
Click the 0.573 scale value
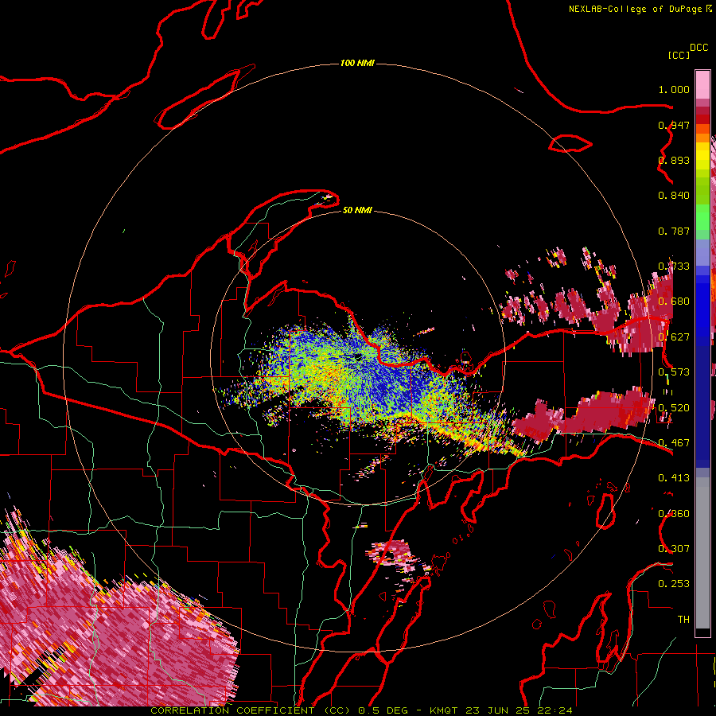tap(674, 372)
